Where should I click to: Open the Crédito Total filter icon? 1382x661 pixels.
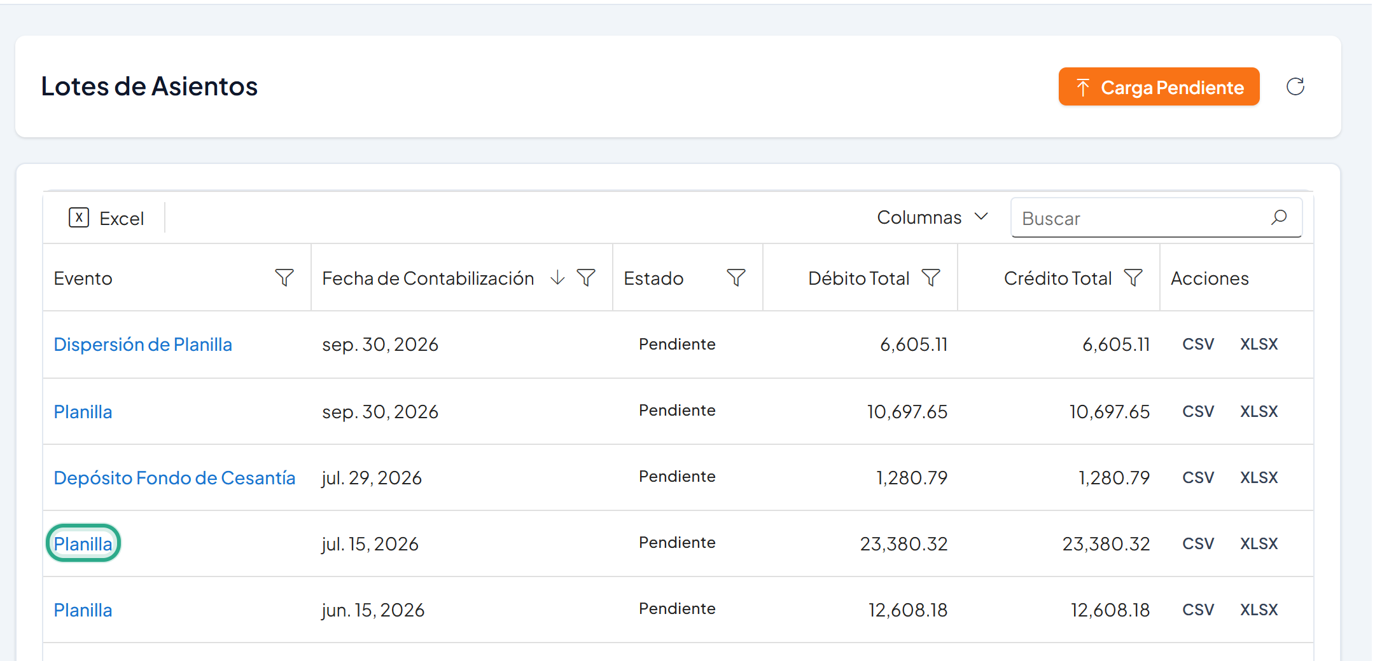1133,278
